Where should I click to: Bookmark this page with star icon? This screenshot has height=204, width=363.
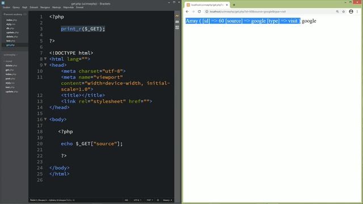[344, 11]
